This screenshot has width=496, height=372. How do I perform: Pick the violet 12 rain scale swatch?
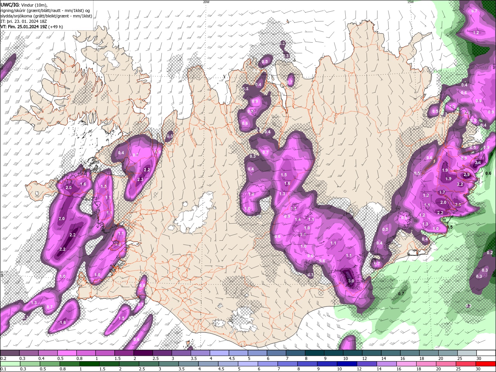coord(367,364)
